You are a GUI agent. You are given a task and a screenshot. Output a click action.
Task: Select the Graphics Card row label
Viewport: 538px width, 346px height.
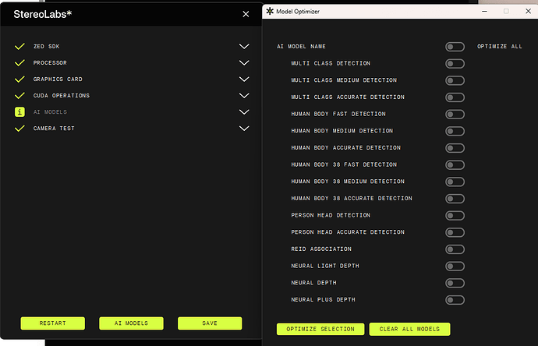point(58,79)
